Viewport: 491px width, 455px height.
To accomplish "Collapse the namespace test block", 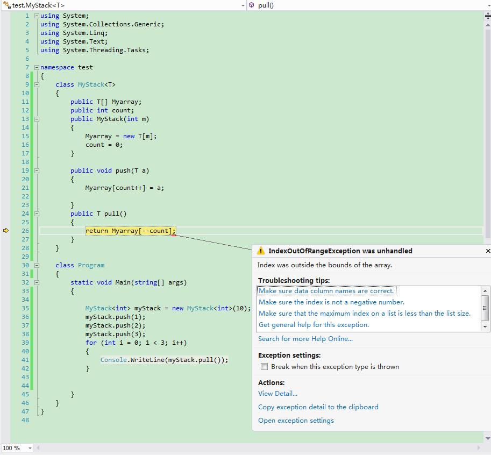I will (x=37, y=67).
